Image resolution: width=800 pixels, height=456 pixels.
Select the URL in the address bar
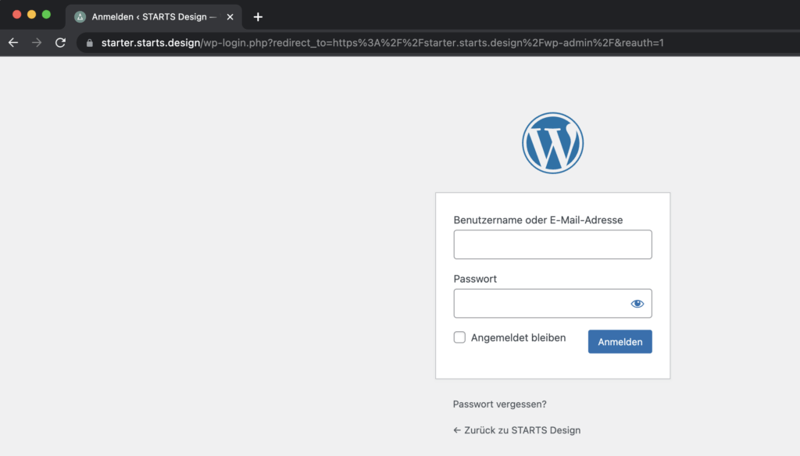click(x=383, y=44)
